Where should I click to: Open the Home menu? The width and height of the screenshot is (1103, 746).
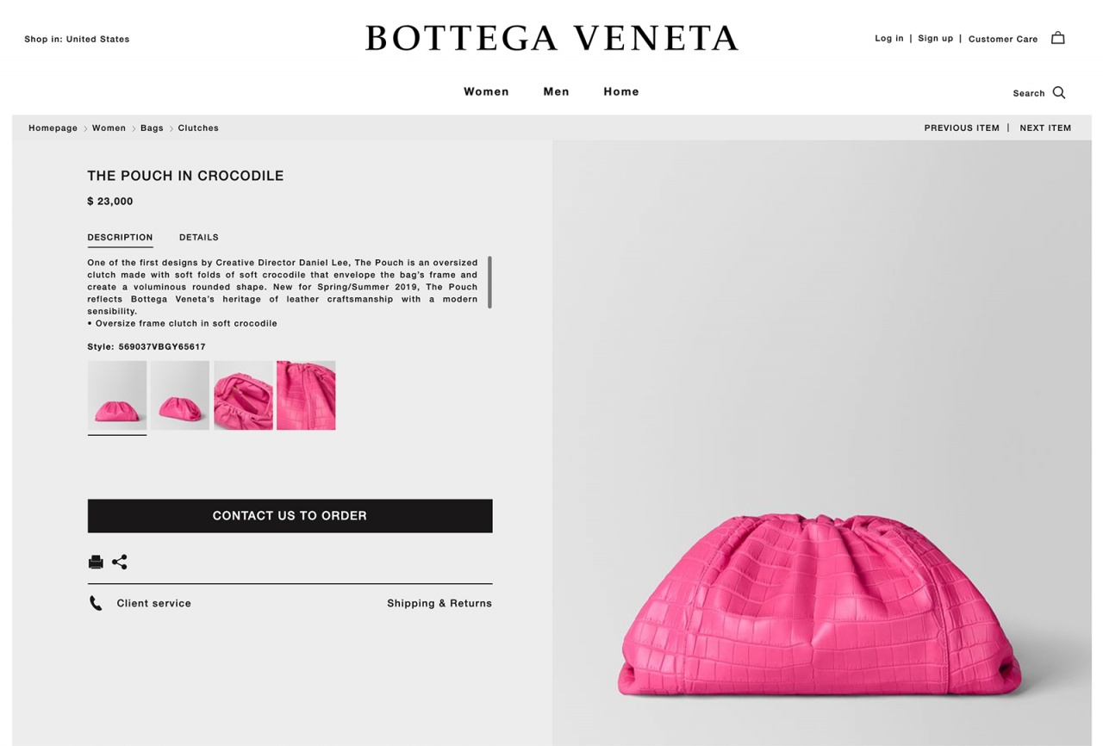[x=621, y=91]
